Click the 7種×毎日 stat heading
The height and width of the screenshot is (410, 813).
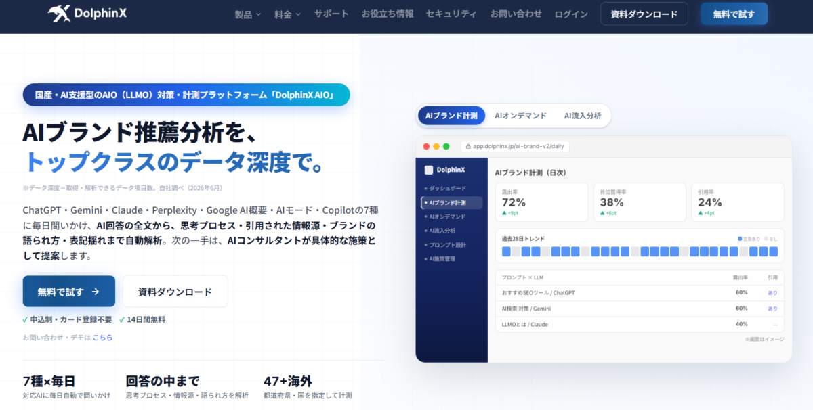coord(49,381)
